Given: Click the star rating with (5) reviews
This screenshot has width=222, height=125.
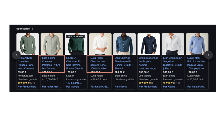Looking at the screenshot, I should point(147,83).
